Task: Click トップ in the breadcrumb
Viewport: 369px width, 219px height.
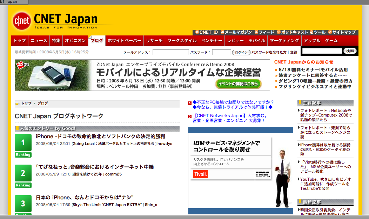Action: 26,104
